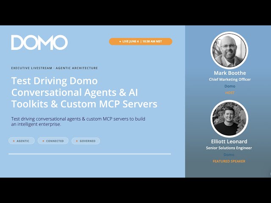Viewport: 271px width, 203px height.
Task: Click the orange 'HOST' label
Action: coord(230,93)
